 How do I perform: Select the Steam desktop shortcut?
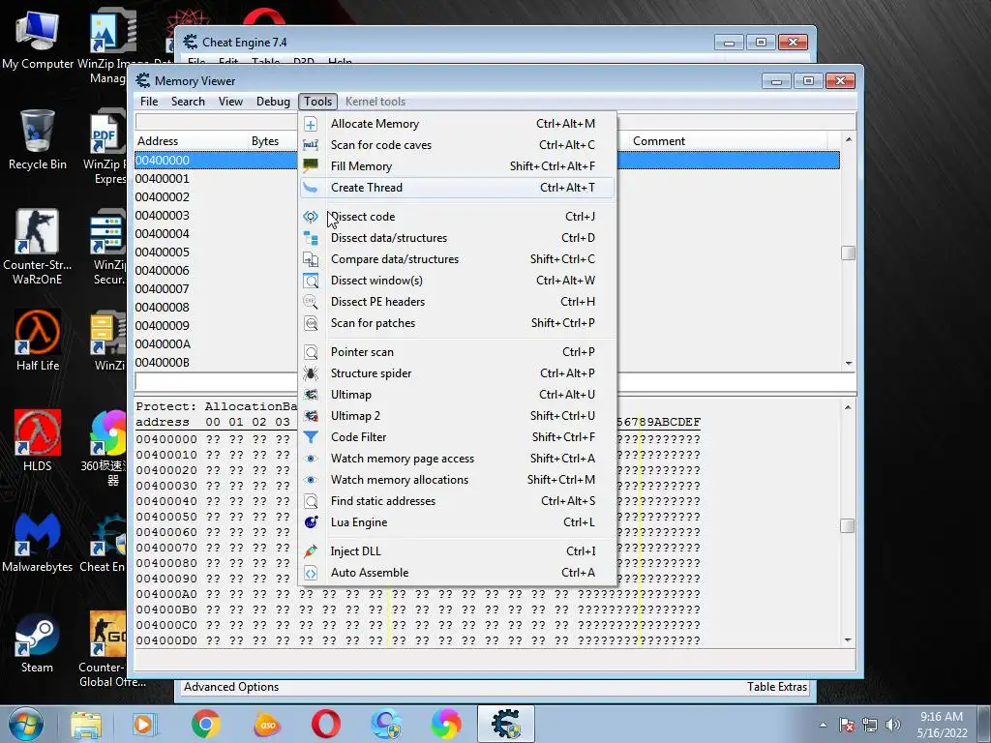pos(37,643)
